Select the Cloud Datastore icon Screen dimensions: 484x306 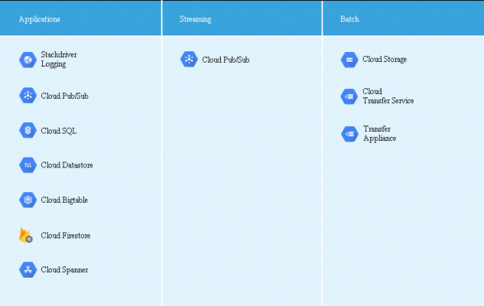(x=28, y=165)
